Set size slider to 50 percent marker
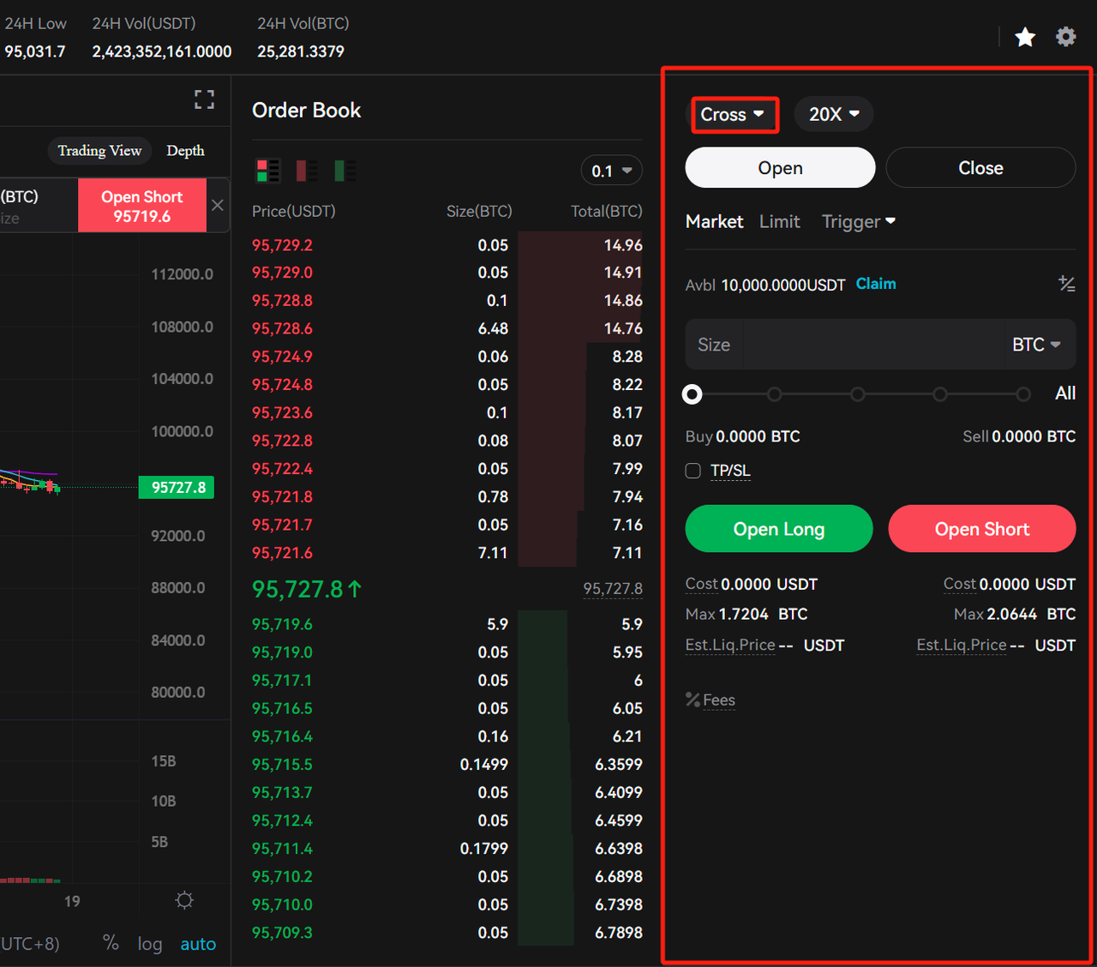Image resolution: width=1097 pixels, height=967 pixels. tap(858, 394)
